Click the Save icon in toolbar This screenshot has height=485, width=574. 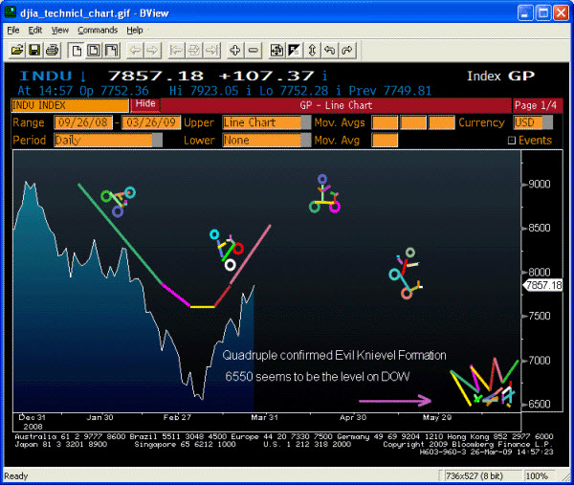(x=33, y=49)
